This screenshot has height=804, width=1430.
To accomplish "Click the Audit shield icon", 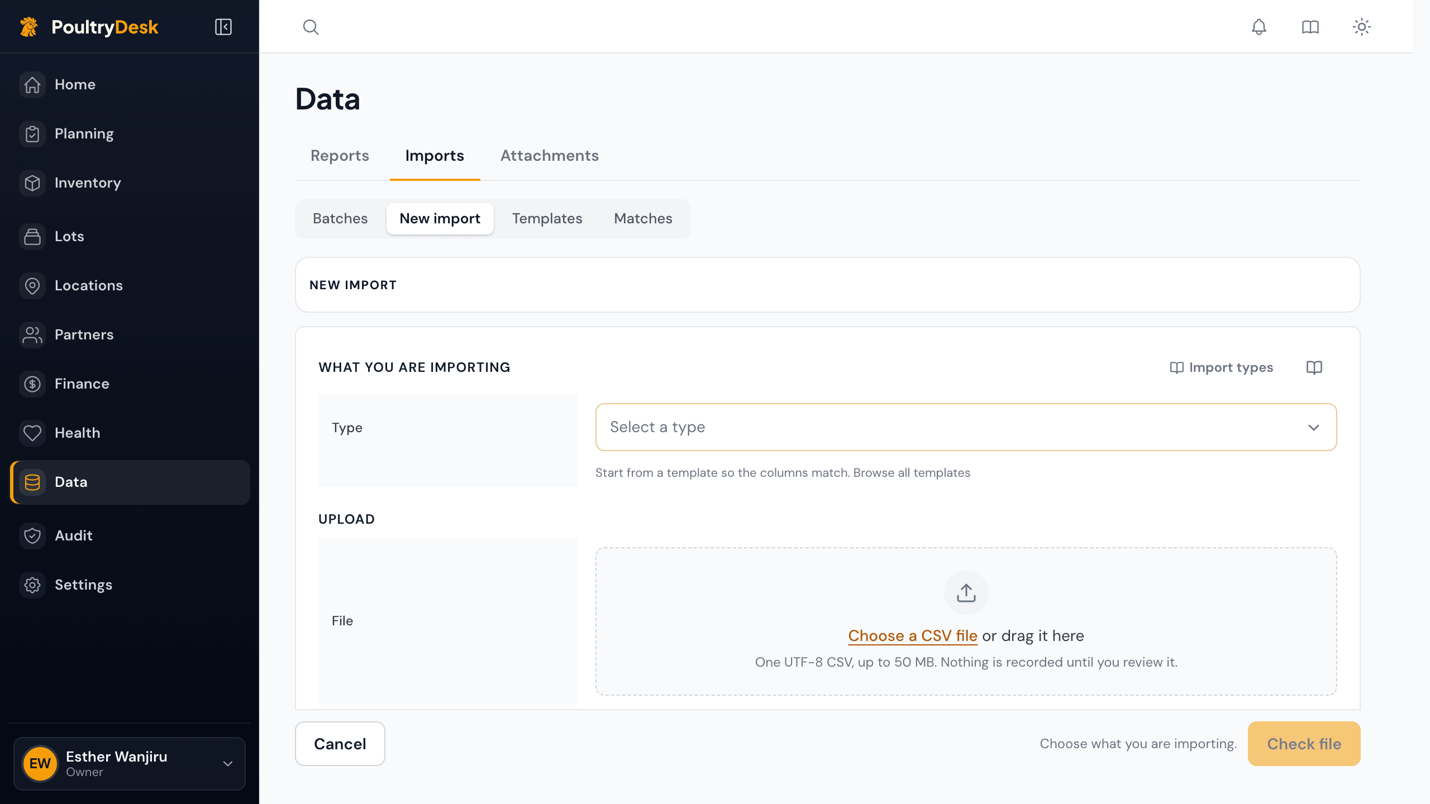I will coord(32,536).
